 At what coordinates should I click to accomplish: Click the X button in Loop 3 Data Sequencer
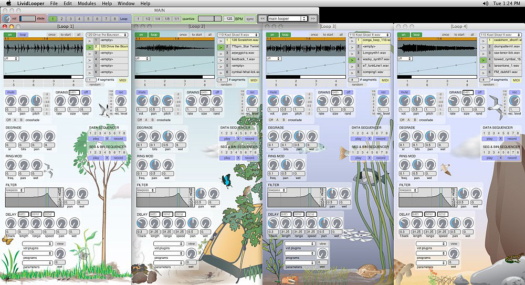tap(369, 139)
